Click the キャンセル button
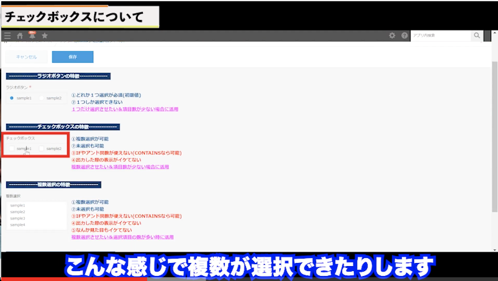Image resolution: width=498 pixels, height=281 pixels. 26,57
